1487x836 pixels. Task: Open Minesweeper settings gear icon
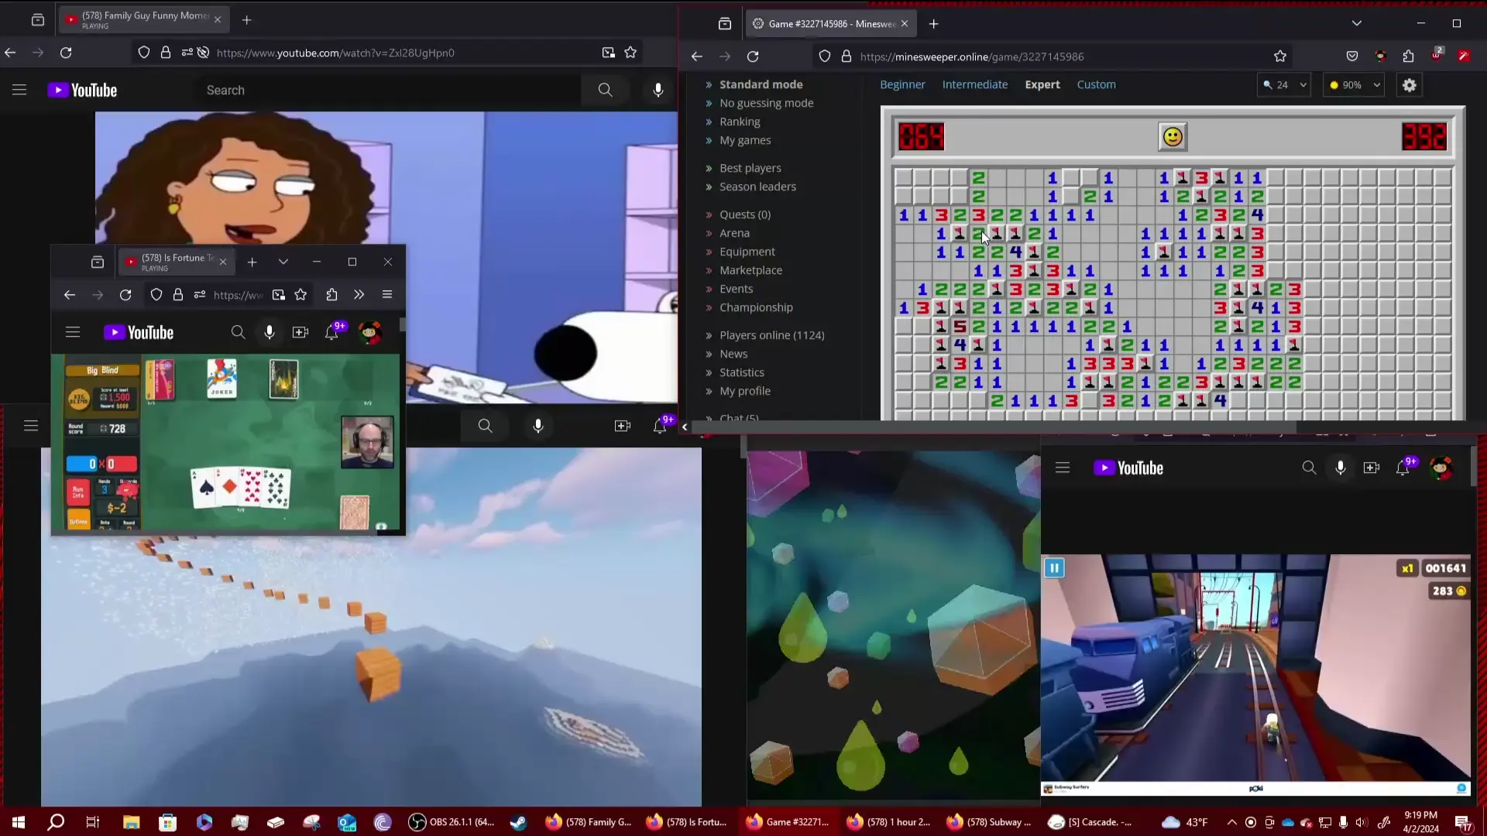point(1409,85)
